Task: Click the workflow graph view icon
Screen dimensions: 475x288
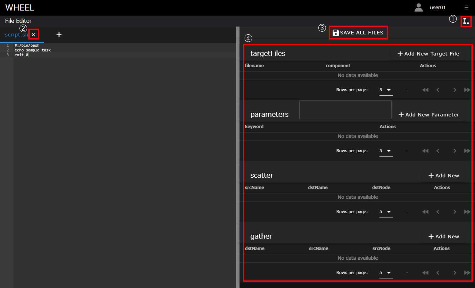Action: (466, 21)
